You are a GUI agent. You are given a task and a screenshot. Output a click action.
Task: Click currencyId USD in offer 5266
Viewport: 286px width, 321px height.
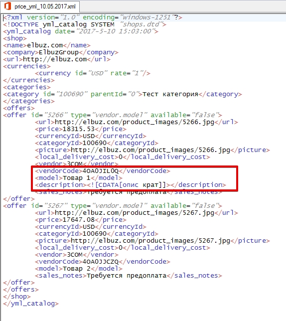click(91, 136)
